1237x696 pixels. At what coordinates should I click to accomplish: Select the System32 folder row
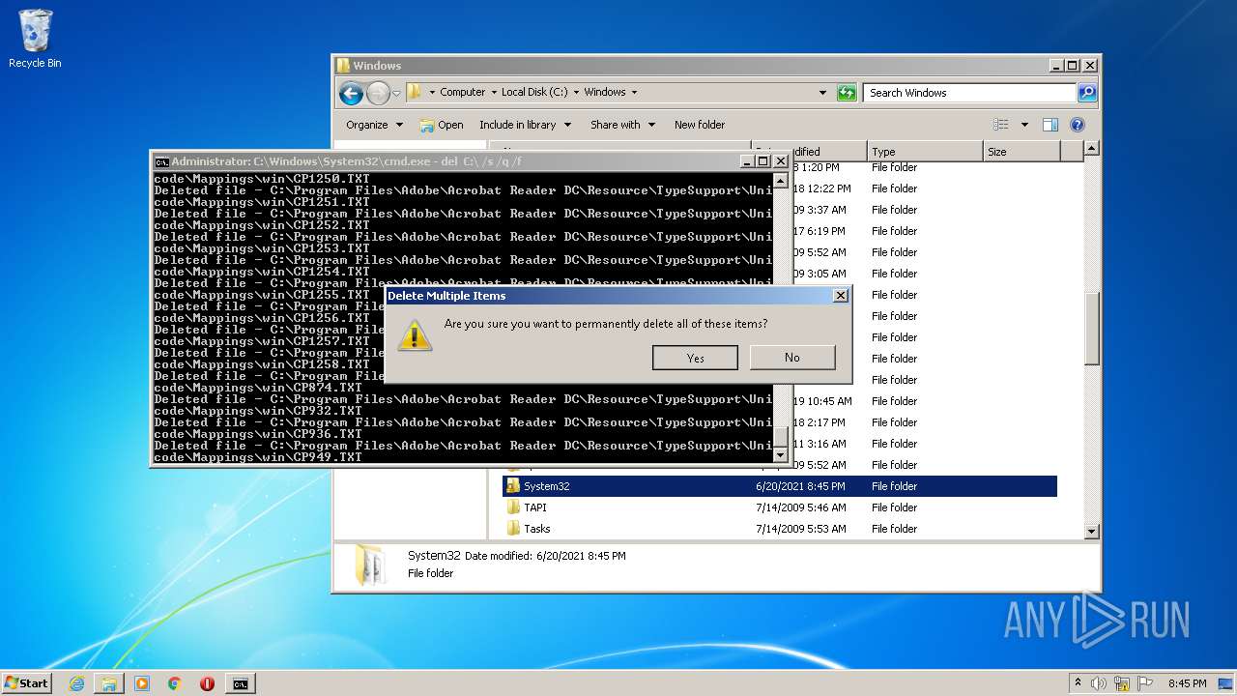tap(779, 486)
